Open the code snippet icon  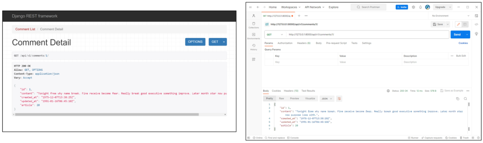(x=476, y=24)
